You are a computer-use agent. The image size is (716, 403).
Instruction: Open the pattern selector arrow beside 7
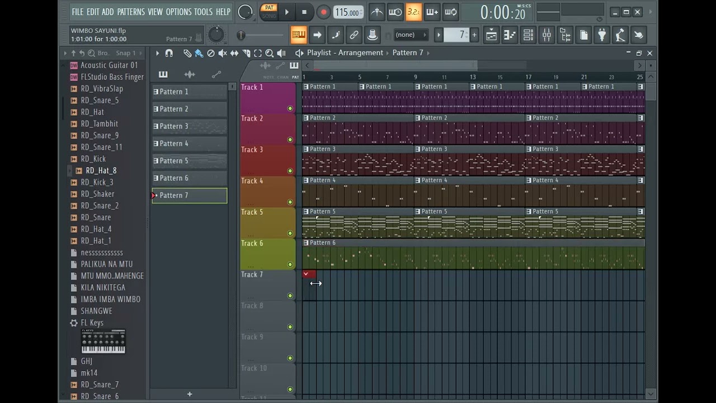click(x=439, y=35)
